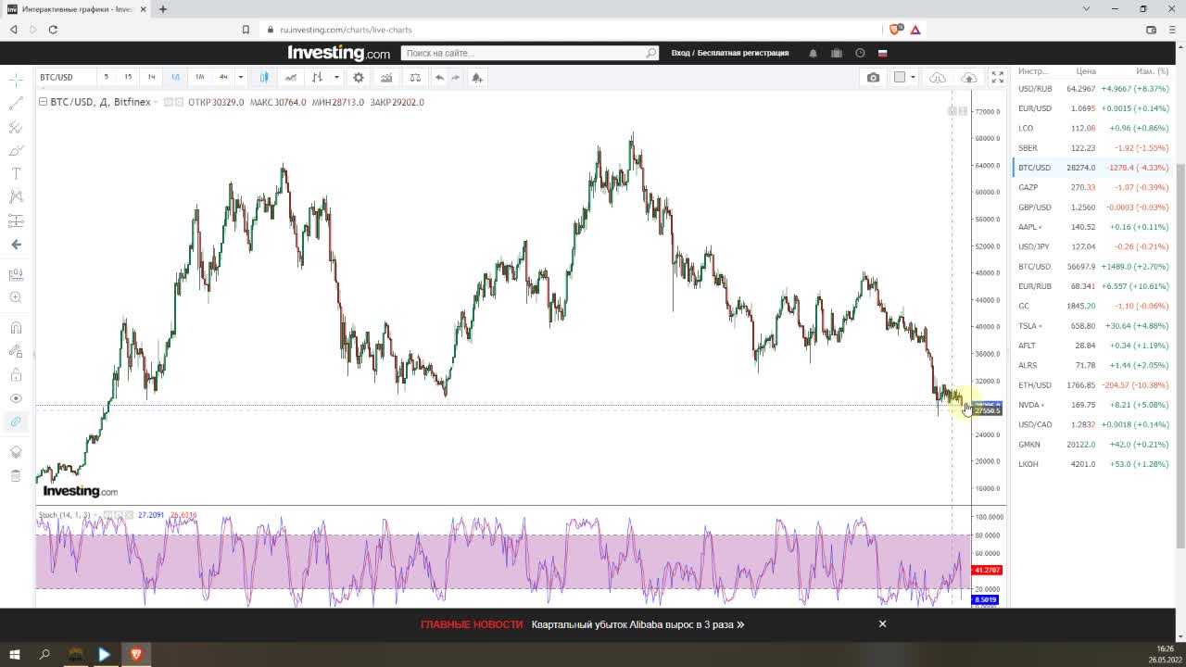Switch to 1ч hourly interval

[151, 77]
